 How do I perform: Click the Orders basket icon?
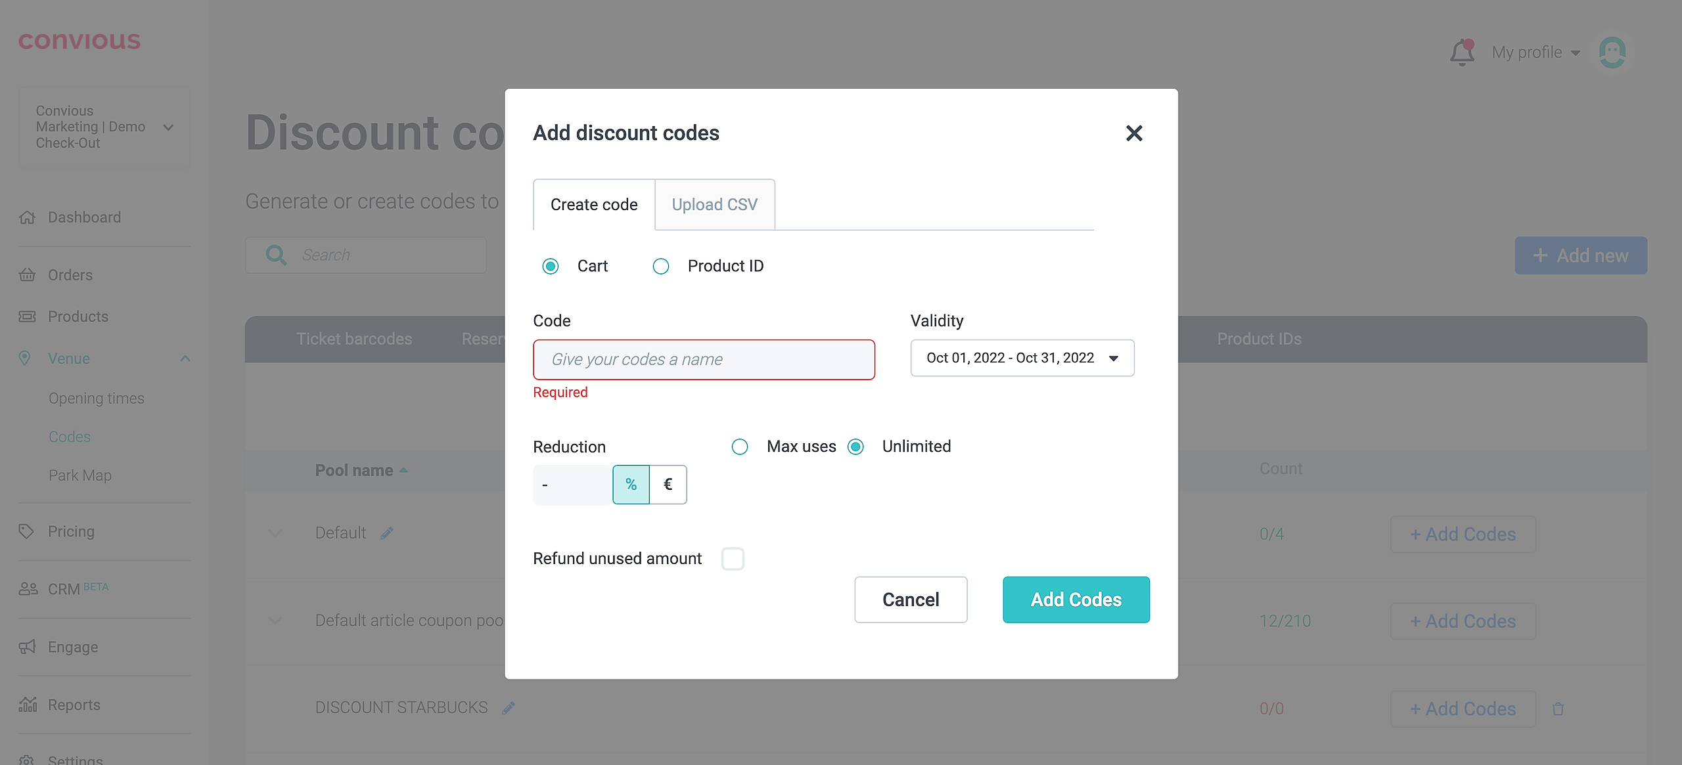point(27,275)
